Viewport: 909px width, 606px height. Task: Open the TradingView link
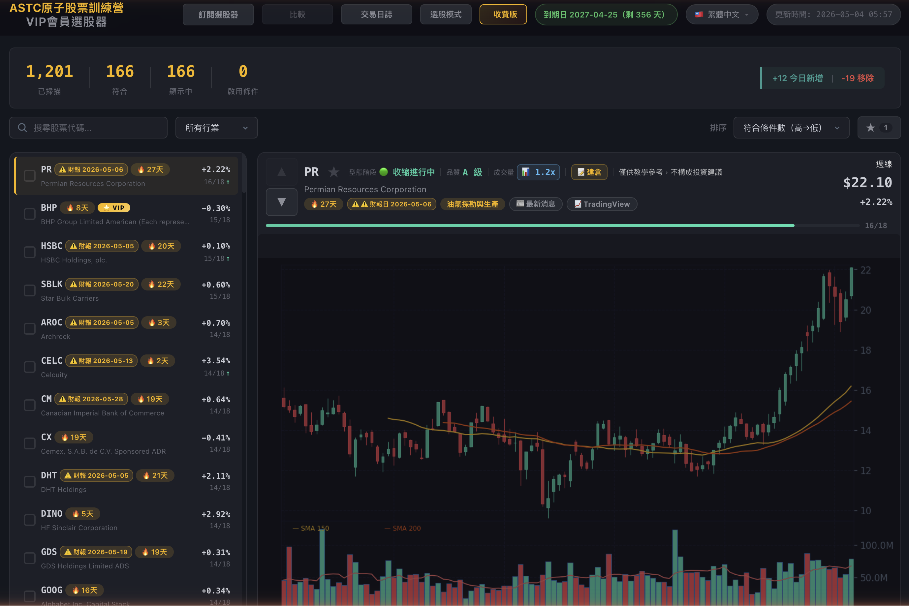602,204
